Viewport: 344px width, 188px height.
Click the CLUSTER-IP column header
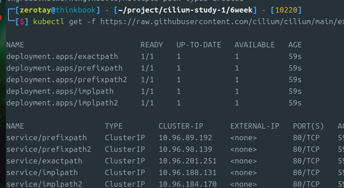[181, 126]
